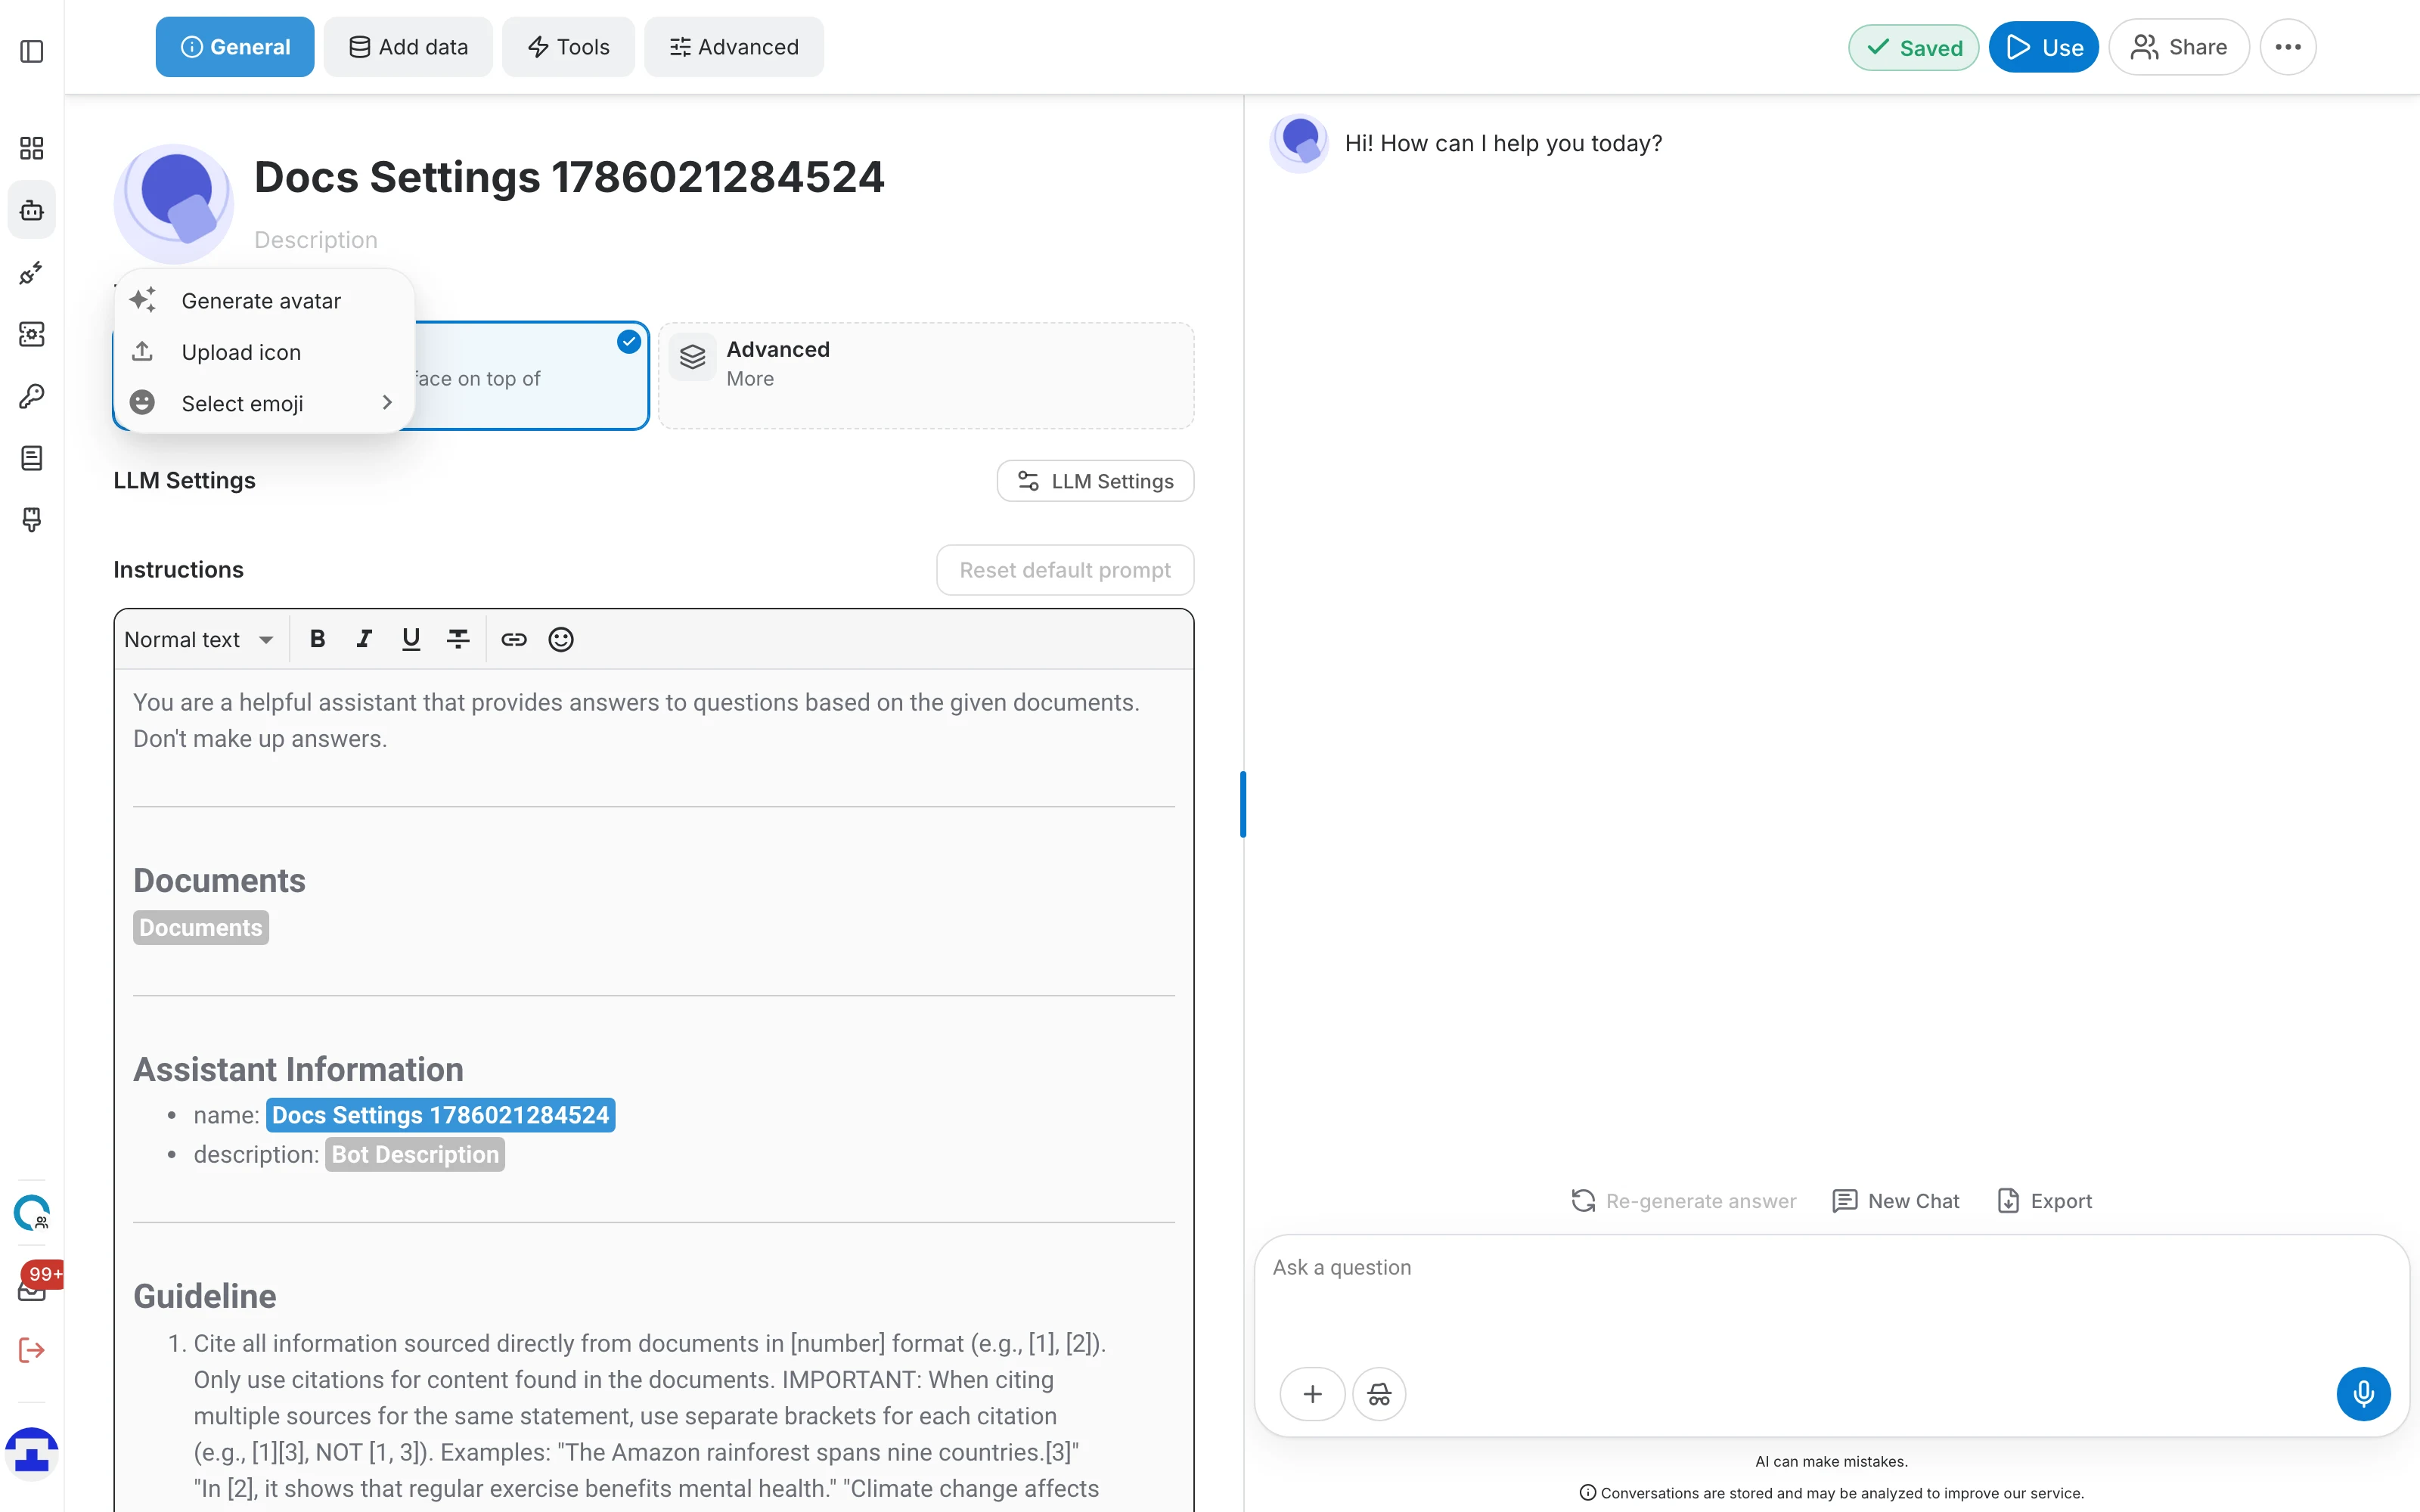Screen dimensions: 2420x1512
Task: Open the Normal text style dropdown
Action: click(x=199, y=639)
